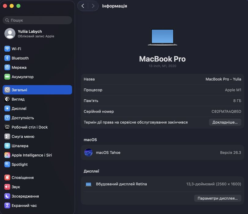Select the Акумулятор sidebar label
Viewport: 248px width, 214px height.
pos(23,77)
